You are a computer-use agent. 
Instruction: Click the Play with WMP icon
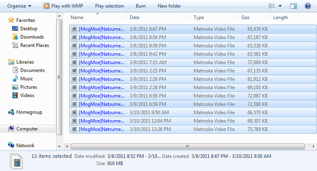coord(46,6)
